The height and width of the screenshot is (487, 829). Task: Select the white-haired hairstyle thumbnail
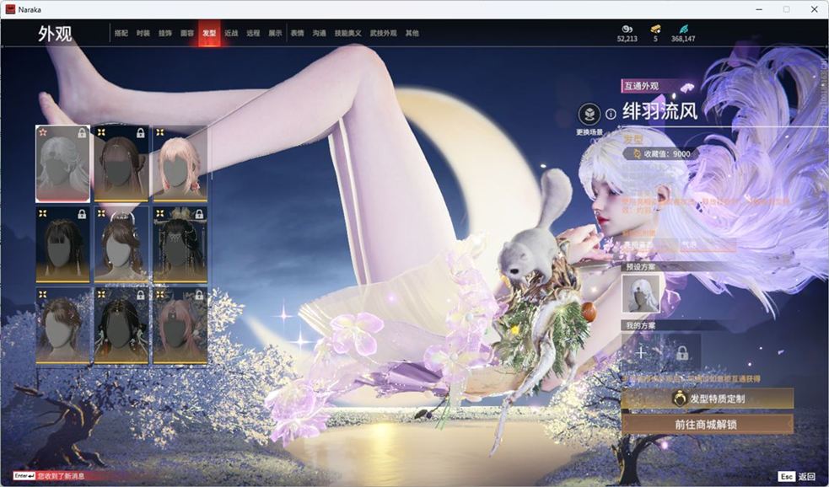[x=62, y=163]
